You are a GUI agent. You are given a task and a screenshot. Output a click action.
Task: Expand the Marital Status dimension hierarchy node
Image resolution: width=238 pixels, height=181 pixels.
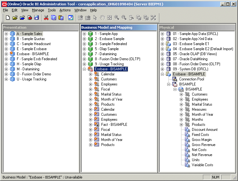coord(90,94)
